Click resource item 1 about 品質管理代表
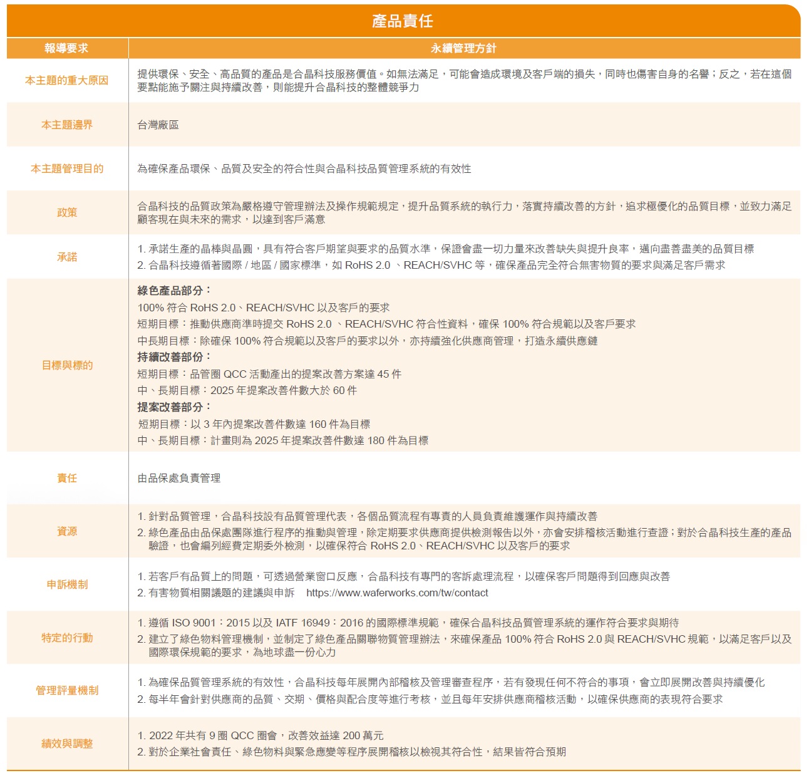This screenshot has height=778, width=809. coord(368,516)
